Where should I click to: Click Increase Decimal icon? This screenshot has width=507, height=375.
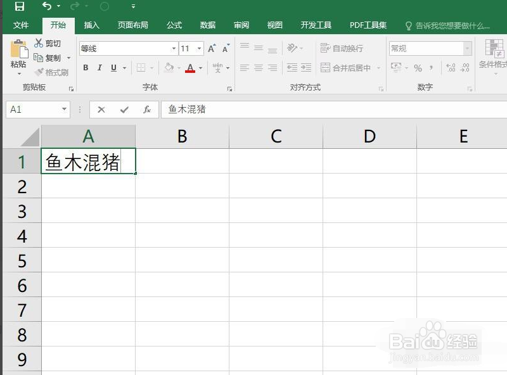coord(451,68)
